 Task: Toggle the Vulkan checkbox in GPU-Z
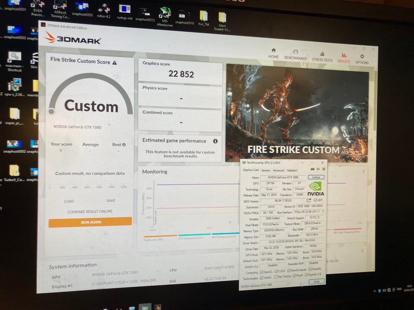tap(261, 278)
